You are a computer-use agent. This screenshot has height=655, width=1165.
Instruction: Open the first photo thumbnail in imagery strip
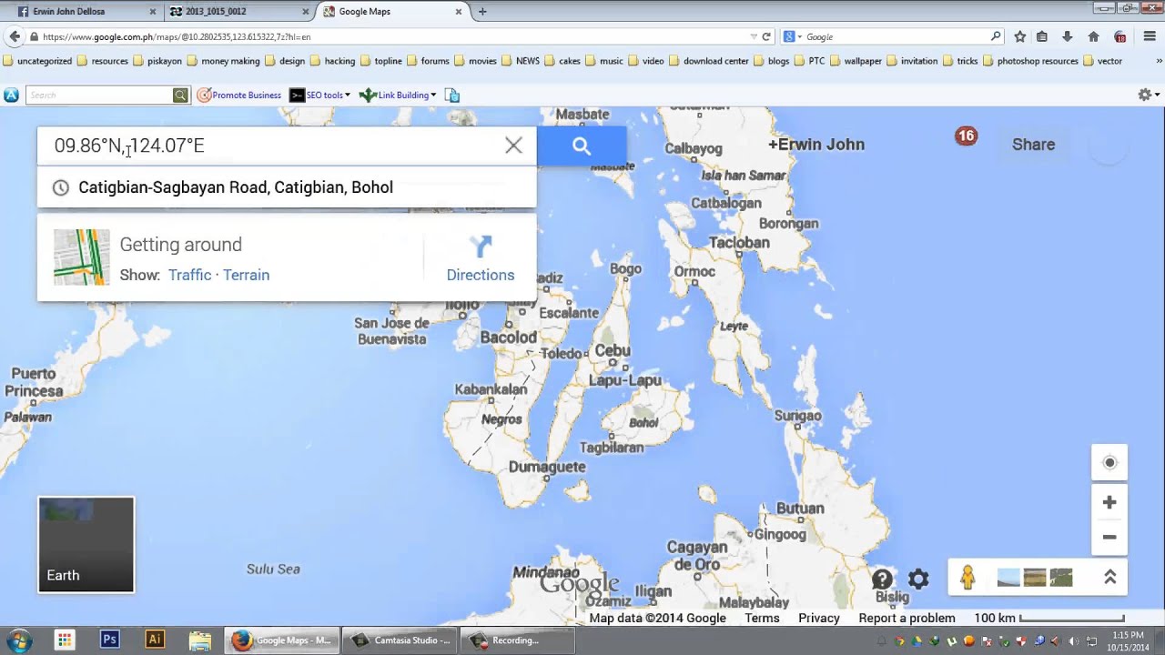point(1008,578)
